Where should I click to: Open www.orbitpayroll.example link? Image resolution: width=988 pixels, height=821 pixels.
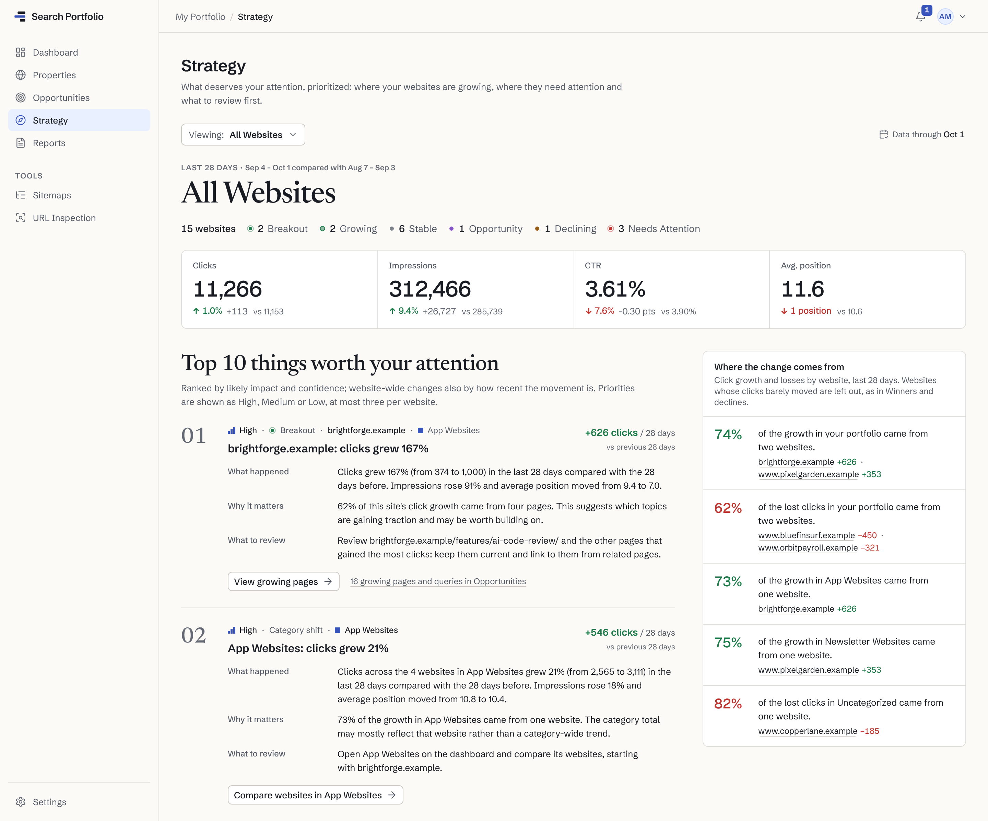pos(808,547)
